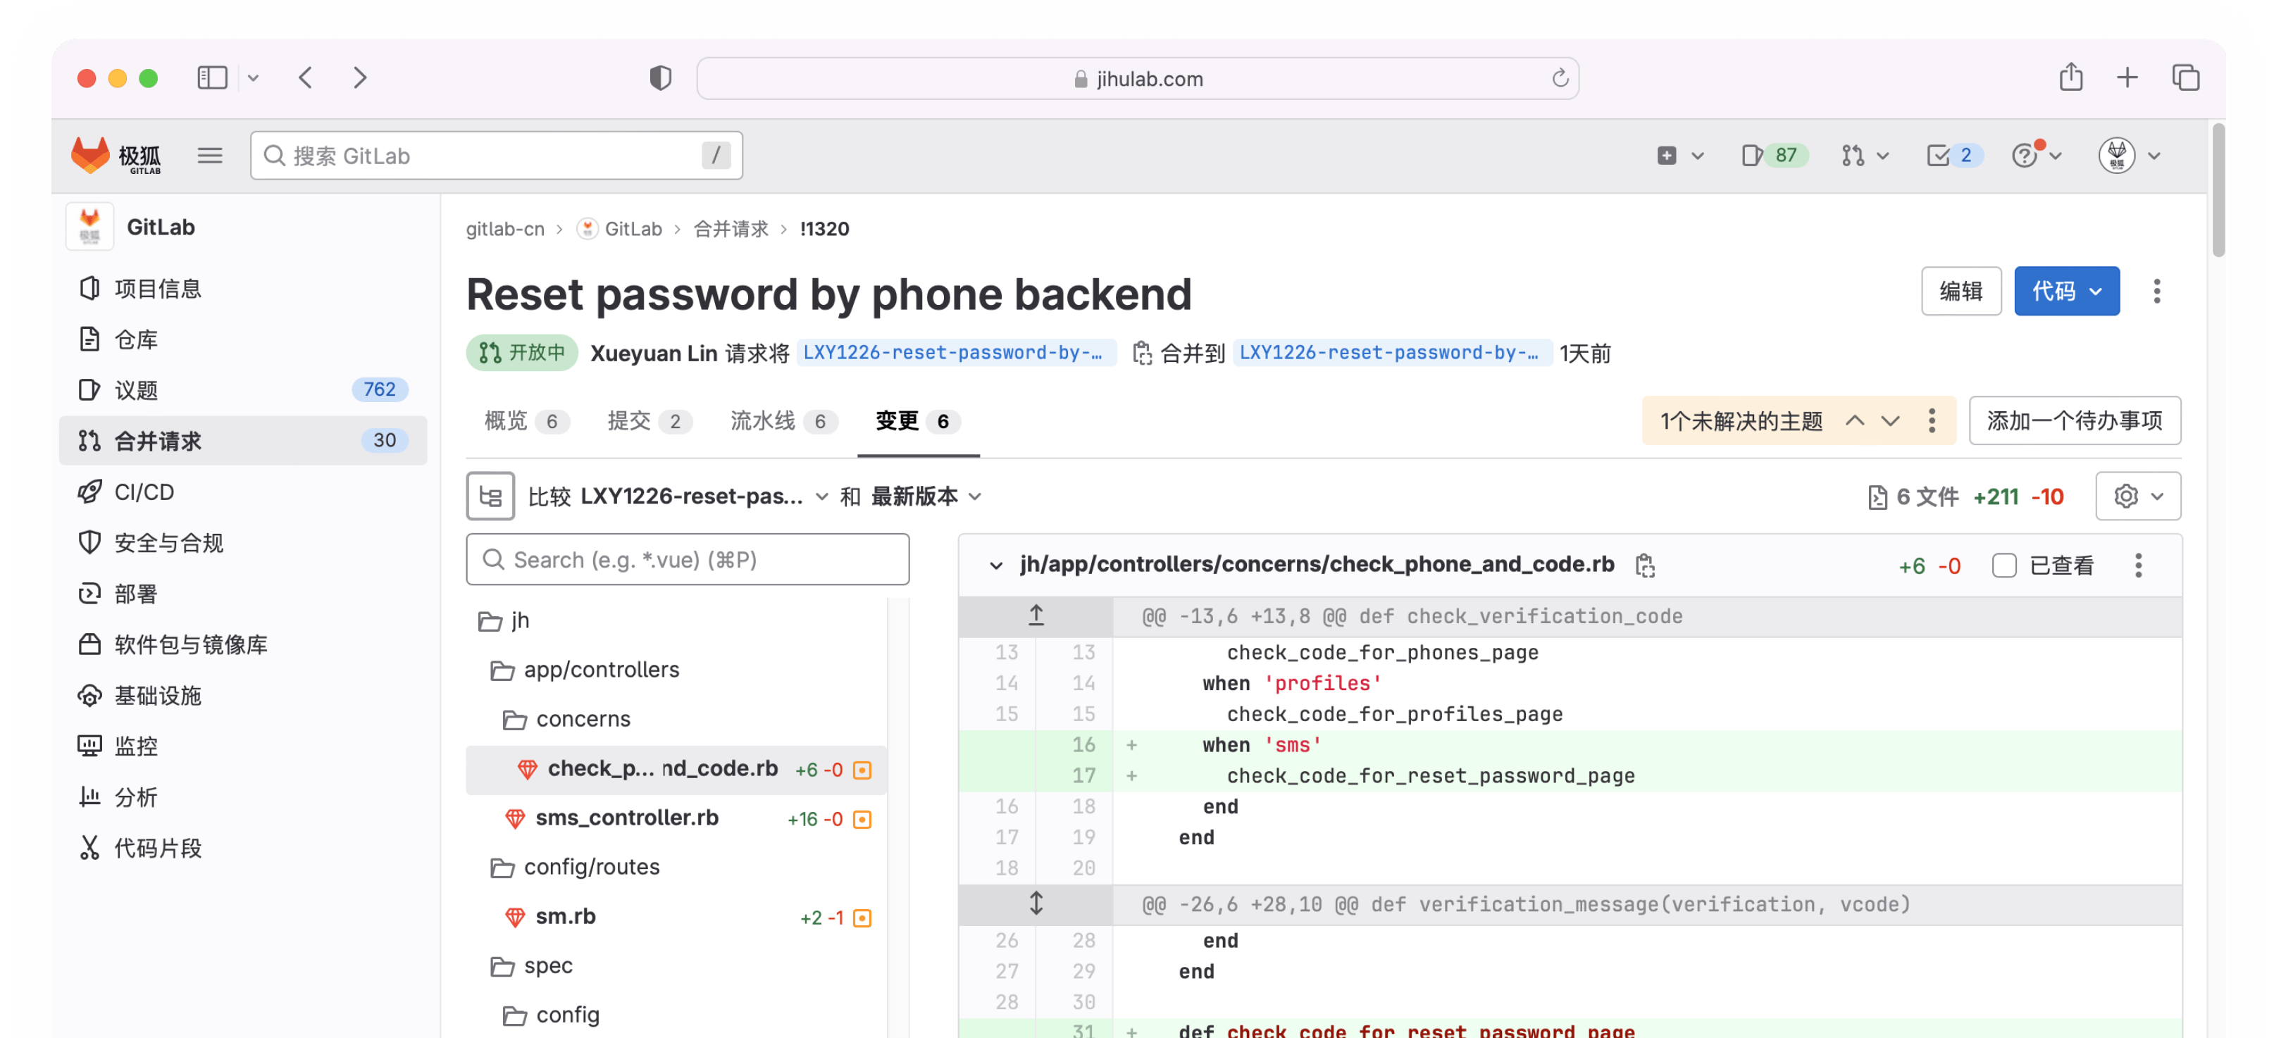Click the GitLab project name in sidebar

(x=160, y=227)
